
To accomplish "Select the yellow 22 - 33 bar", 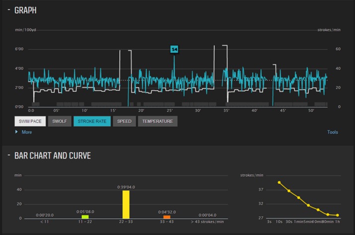I will coord(126,204).
